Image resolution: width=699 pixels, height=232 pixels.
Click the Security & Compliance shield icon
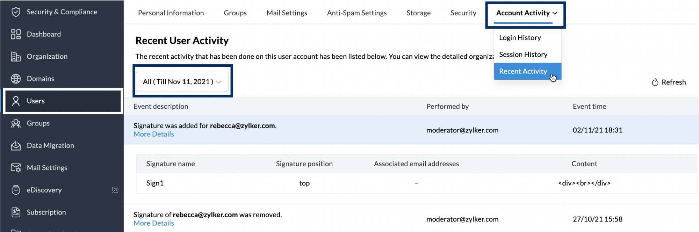point(16,12)
